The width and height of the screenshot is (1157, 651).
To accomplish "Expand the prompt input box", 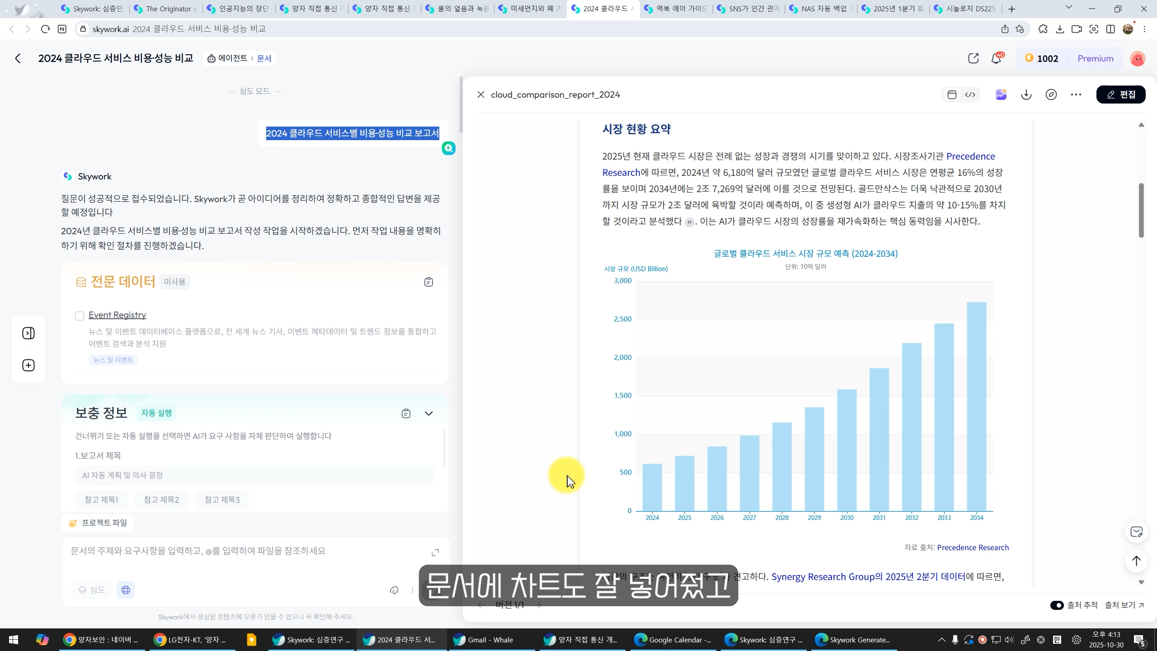I will 435,552.
